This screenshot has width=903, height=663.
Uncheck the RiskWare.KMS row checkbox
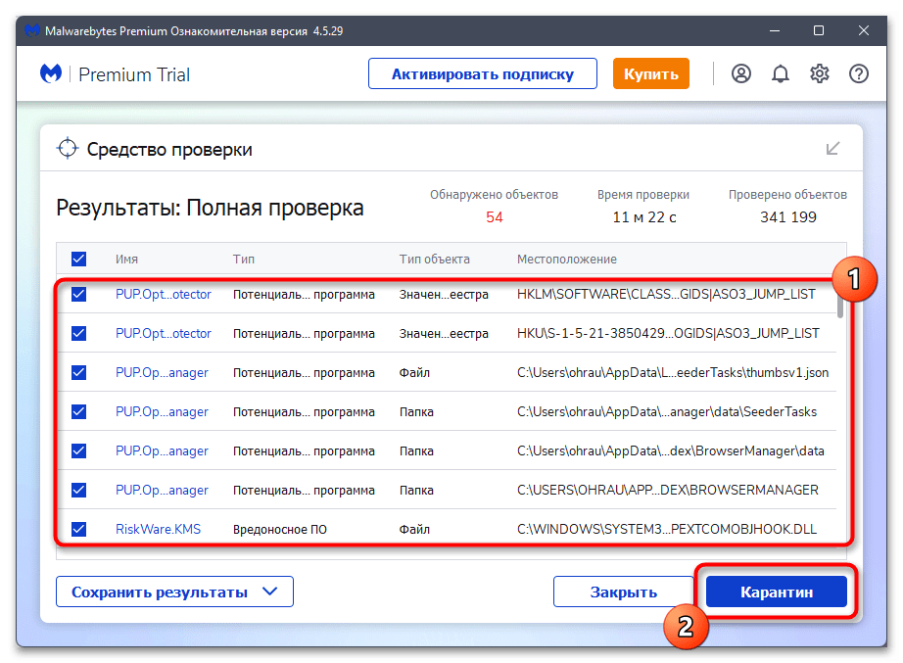(x=79, y=529)
